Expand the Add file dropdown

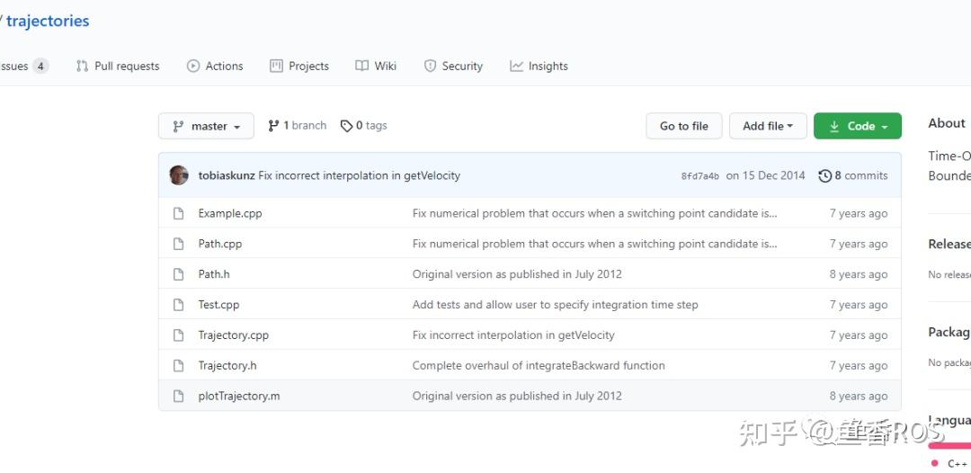click(767, 127)
